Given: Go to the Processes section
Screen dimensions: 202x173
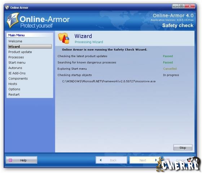Looking at the screenshot, I should coord(16,57).
